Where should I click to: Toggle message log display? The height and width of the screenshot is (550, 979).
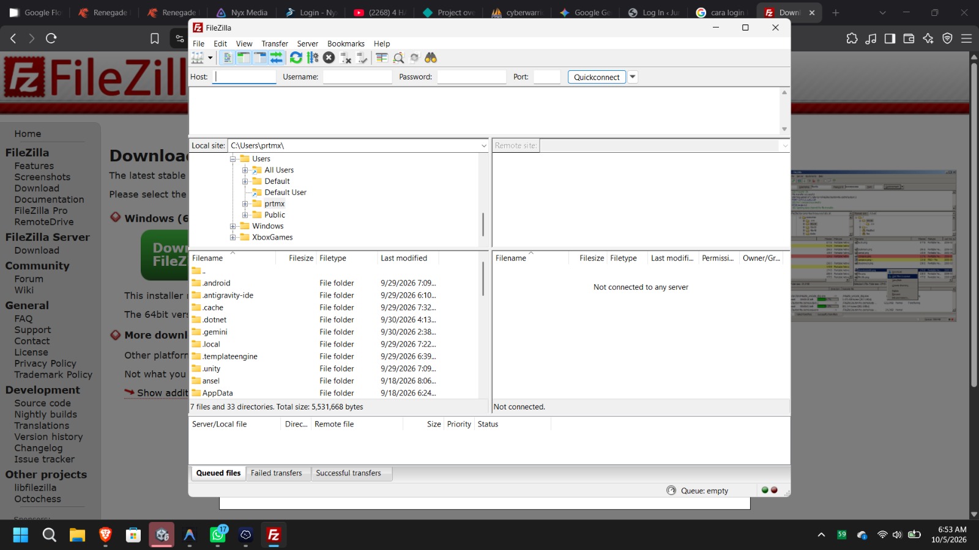pyautogui.click(x=227, y=57)
